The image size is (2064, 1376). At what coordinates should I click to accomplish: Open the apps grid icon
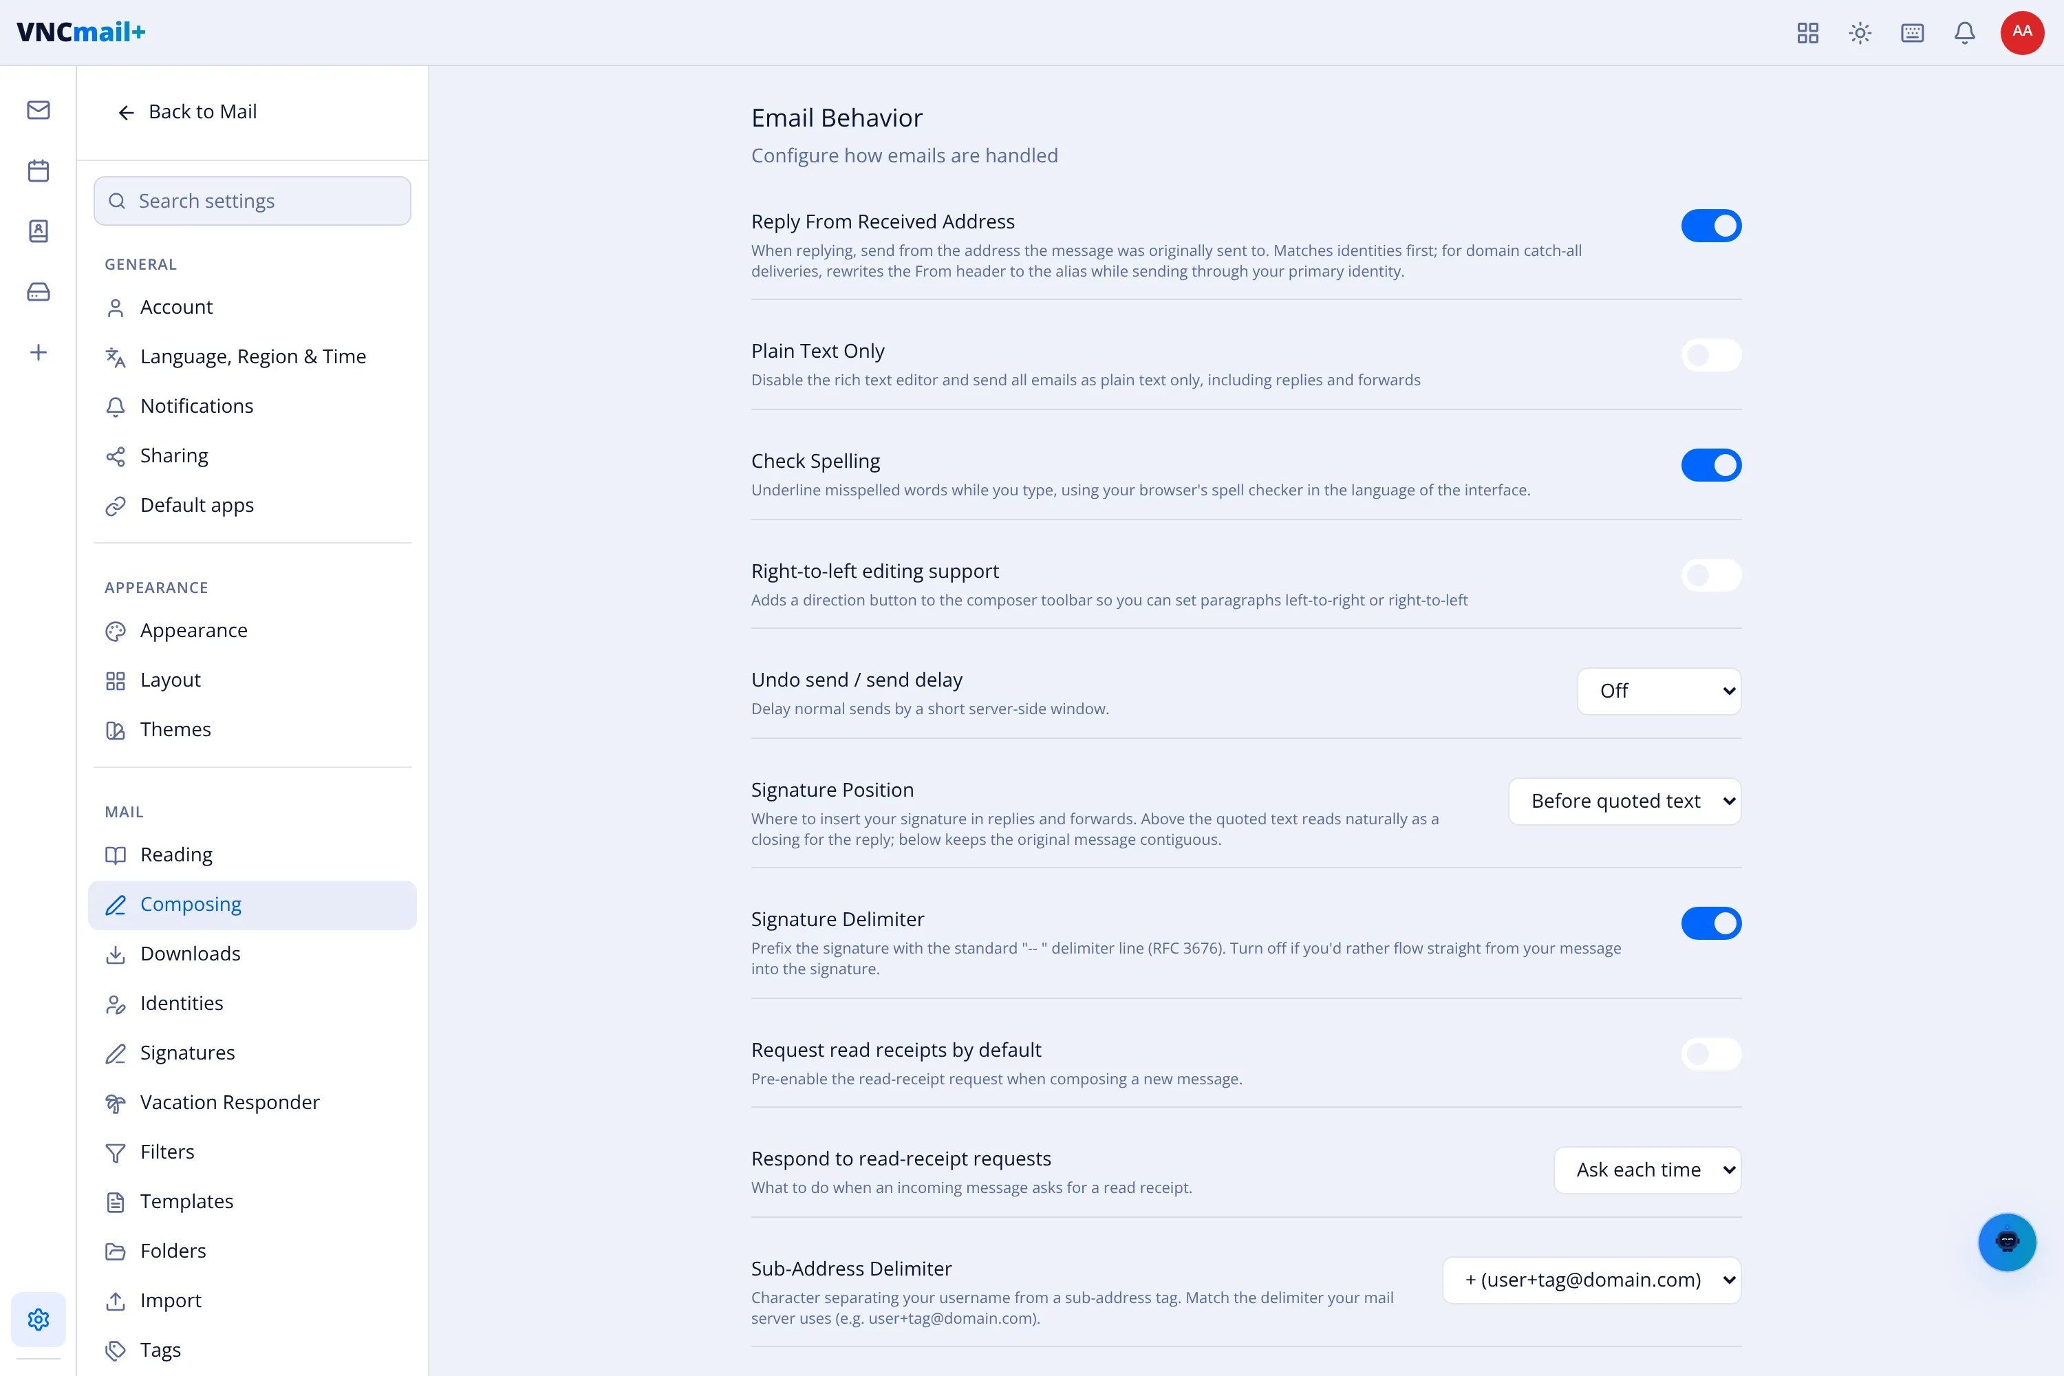pyautogui.click(x=1808, y=32)
